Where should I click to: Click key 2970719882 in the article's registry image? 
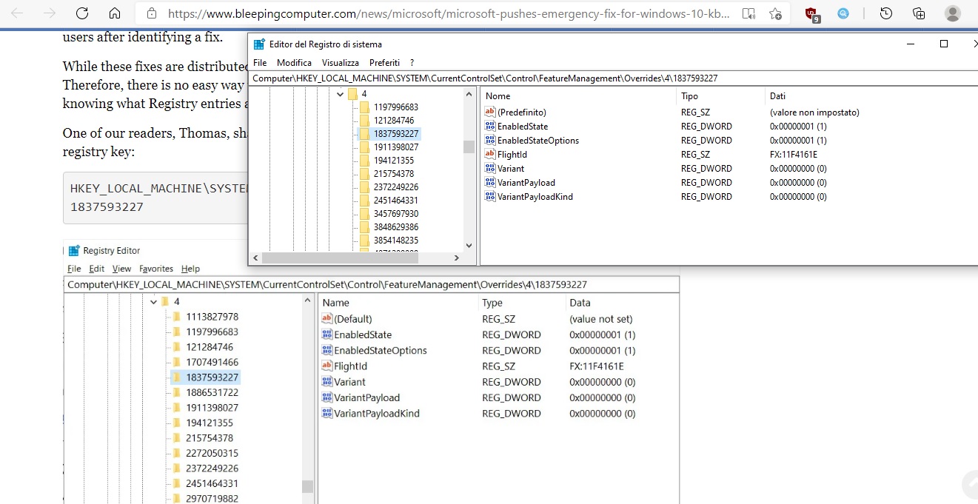point(212,499)
